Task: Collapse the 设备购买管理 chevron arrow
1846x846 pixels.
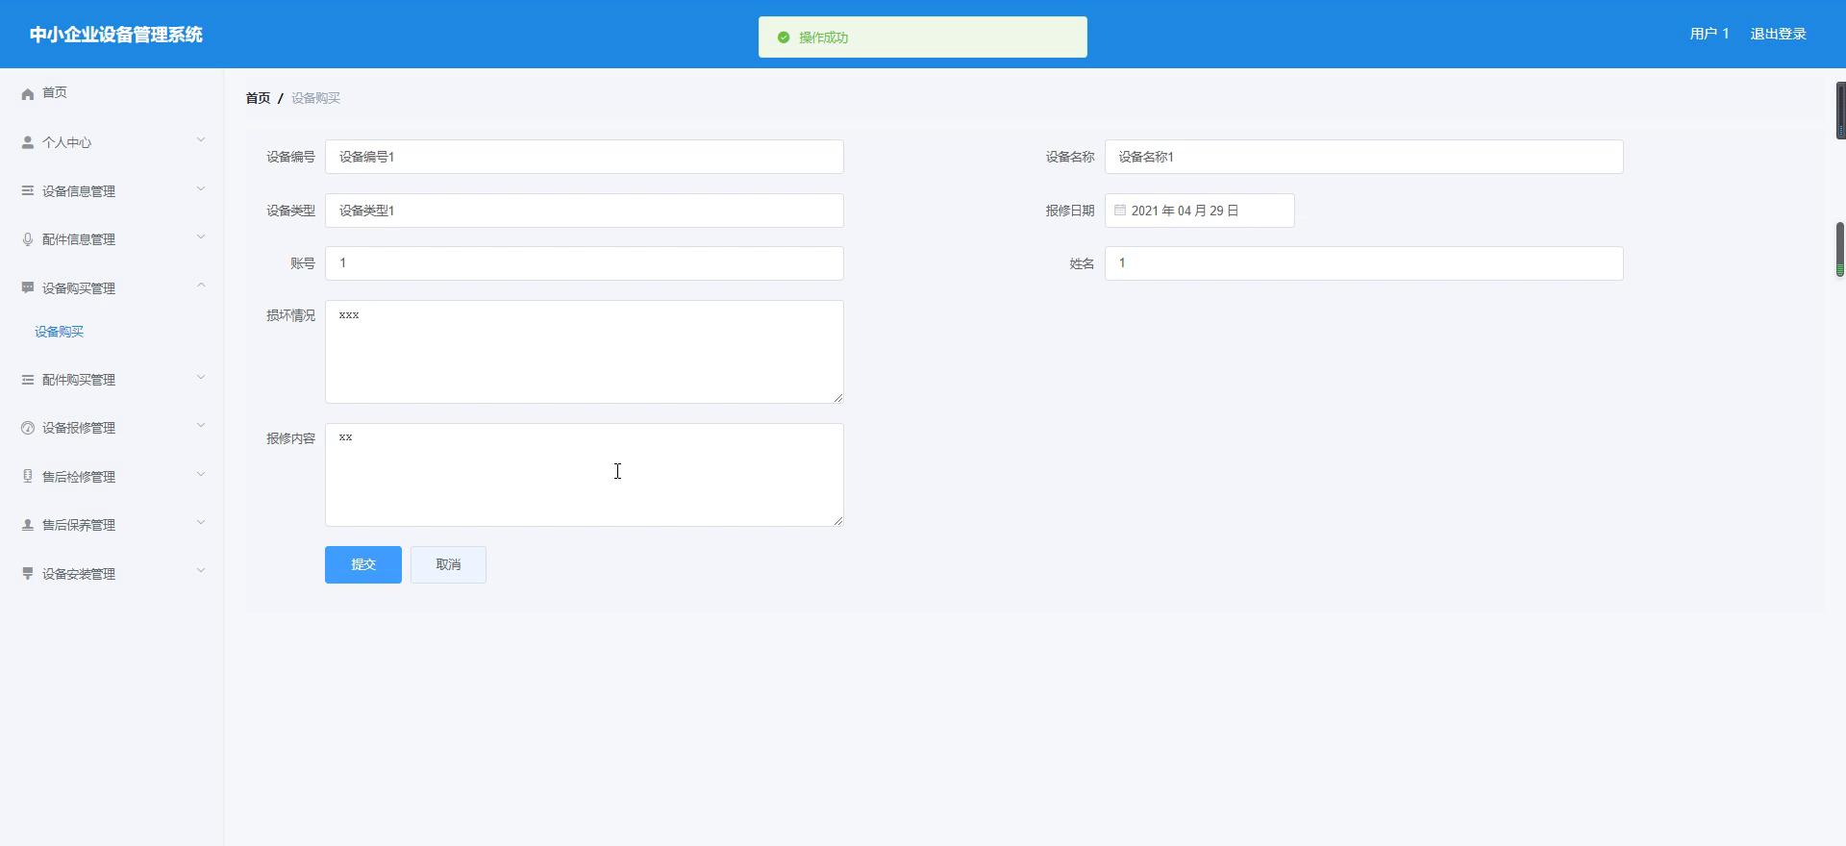Action: coord(201,286)
